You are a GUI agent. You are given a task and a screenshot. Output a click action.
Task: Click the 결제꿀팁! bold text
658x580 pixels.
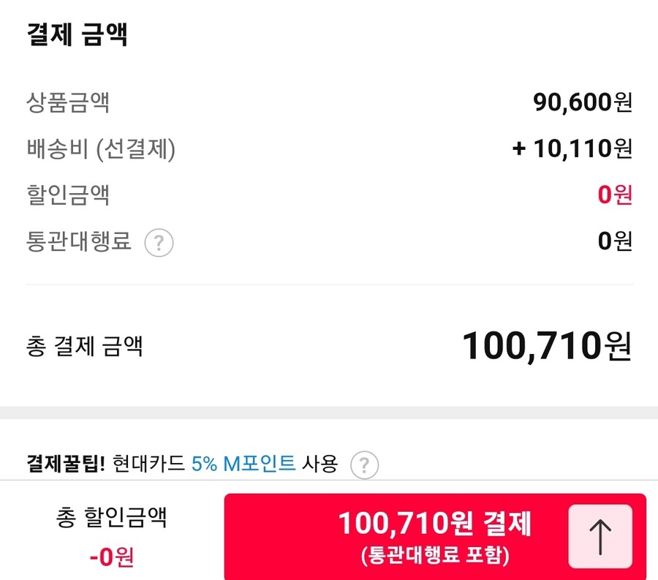click(66, 464)
